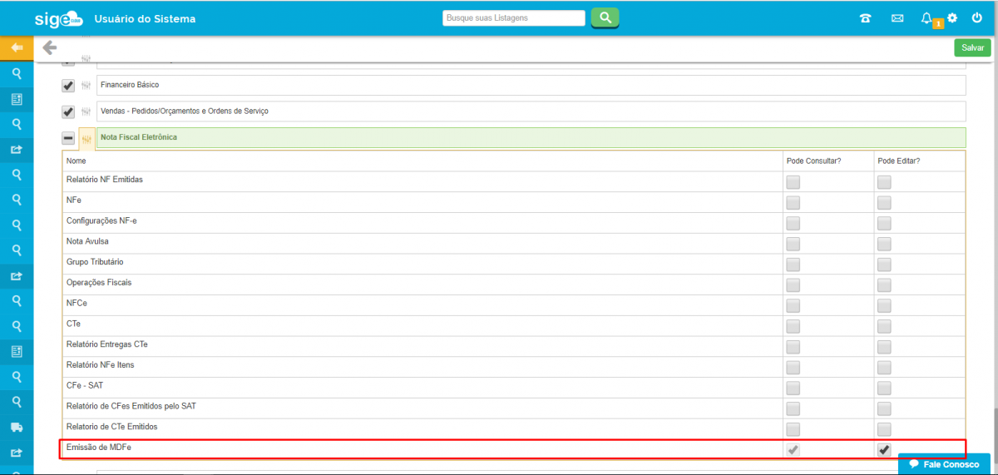Image resolution: width=998 pixels, height=475 pixels.
Task: Enable Pode Editar for Configurações NF-e
Action: click(884, 223)
